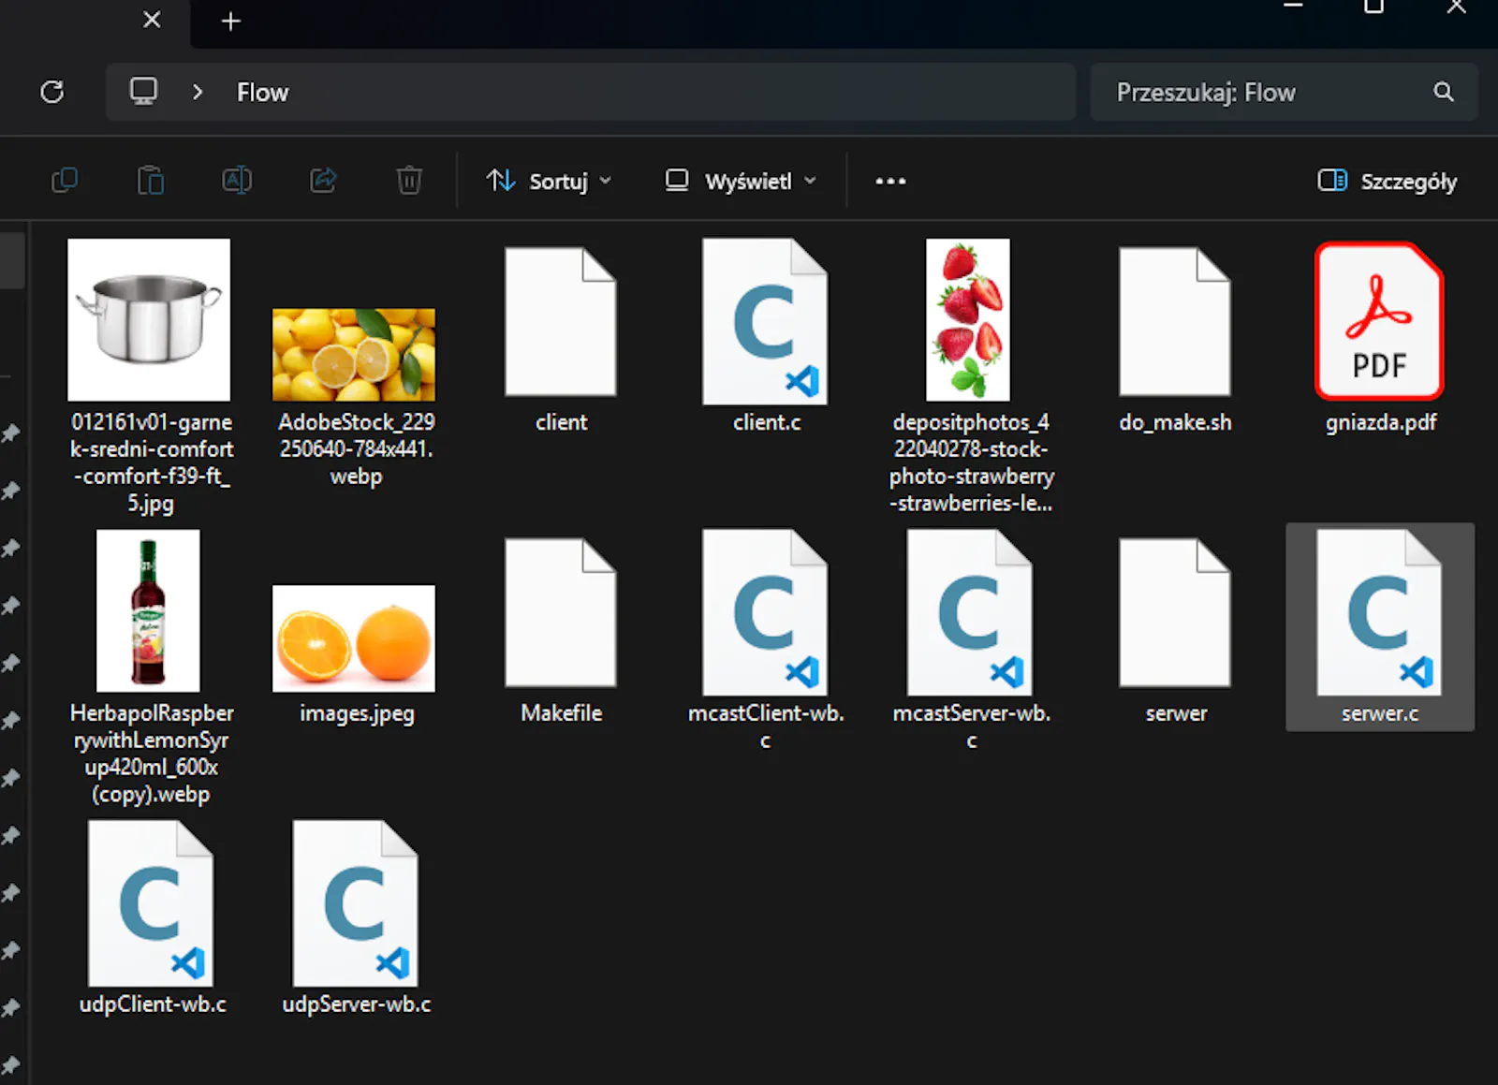The width and height of the screenshot is (1498, 1085).
Task: Select the Herbapol raspberry syrup thumbnail
Action: [148, 610]
